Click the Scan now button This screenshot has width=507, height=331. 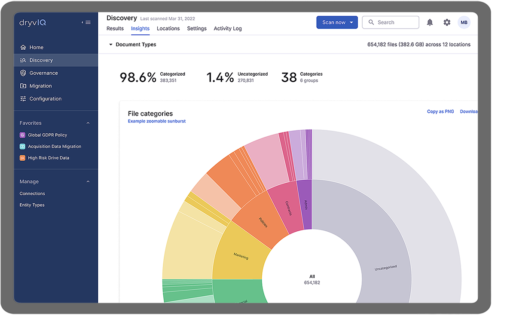tap(337, 22)
